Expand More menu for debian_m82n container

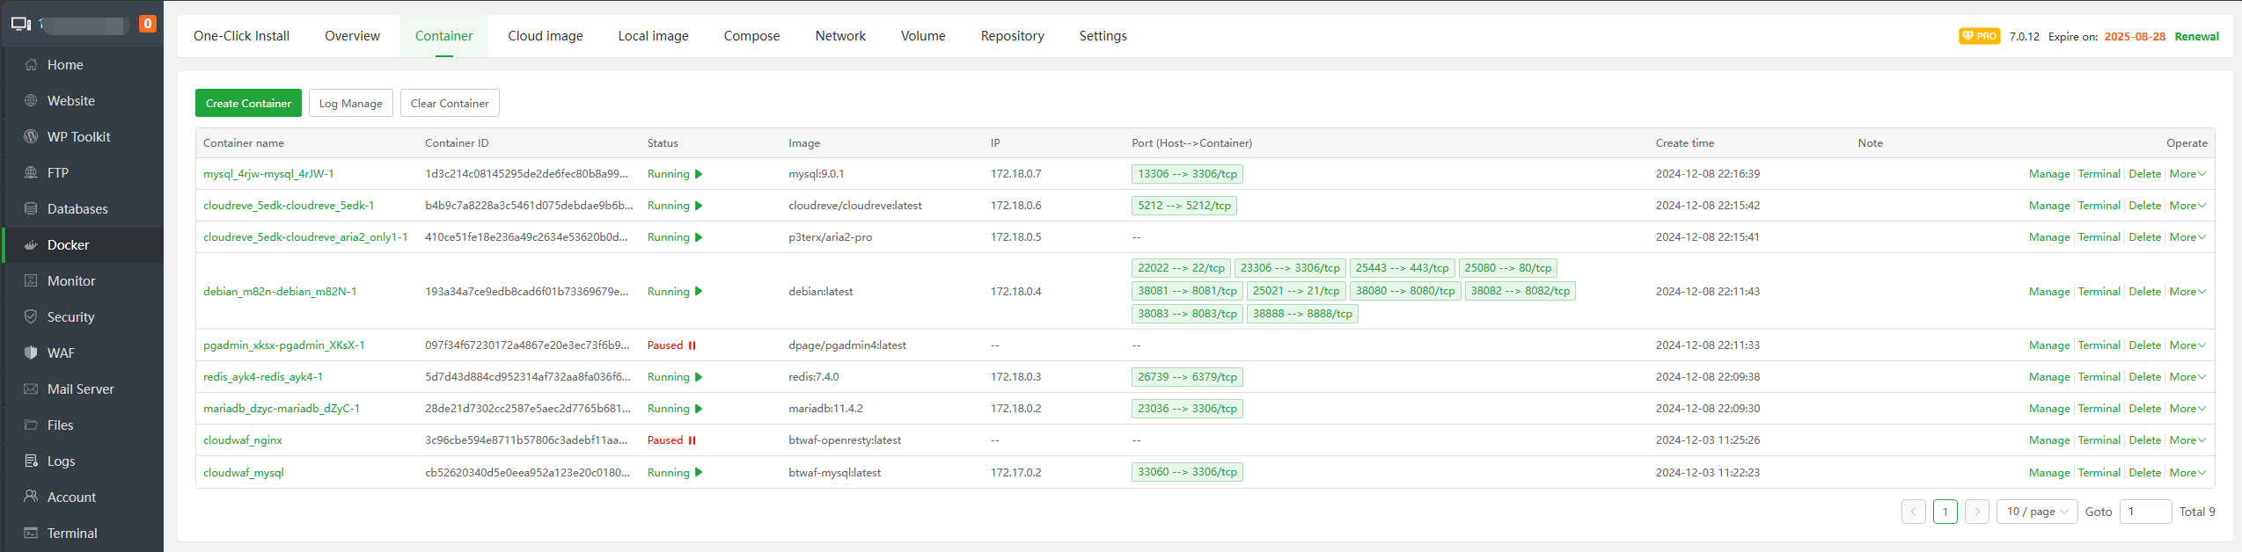2187,292
